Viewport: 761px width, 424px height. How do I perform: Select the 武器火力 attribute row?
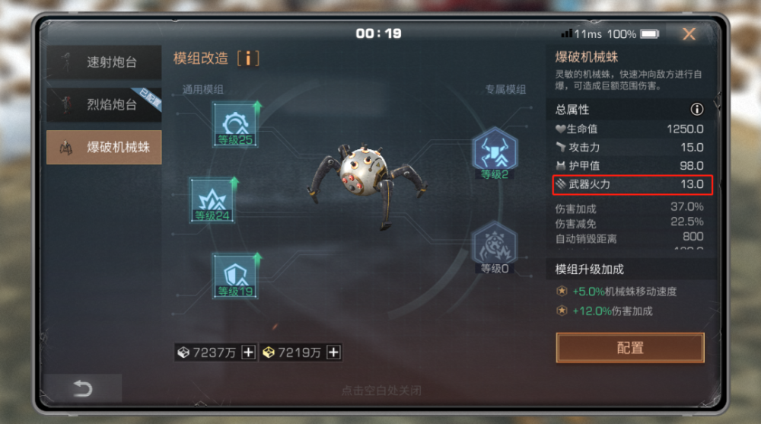[632, 184]
